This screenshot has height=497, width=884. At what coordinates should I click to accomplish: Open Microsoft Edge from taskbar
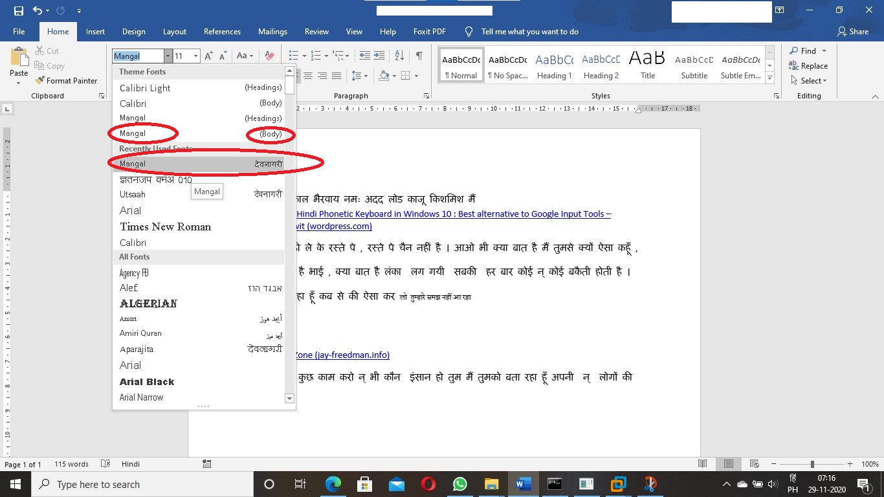[x=333, y=484]
